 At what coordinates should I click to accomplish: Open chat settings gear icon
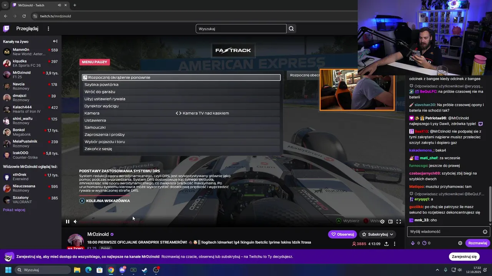(x=460, y=243)
